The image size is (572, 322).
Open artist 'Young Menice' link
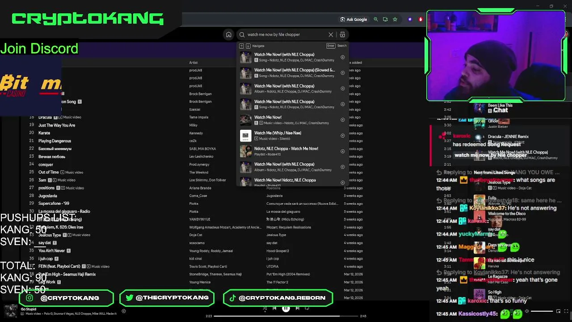click(x=199, y=282)
